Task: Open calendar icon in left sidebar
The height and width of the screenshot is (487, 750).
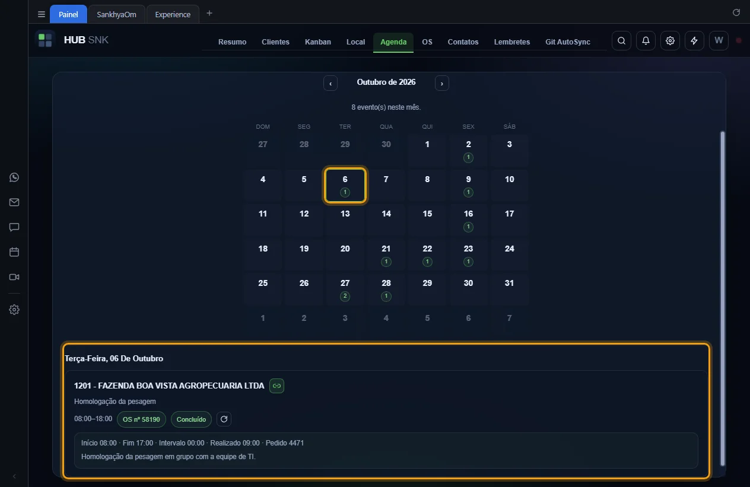Action: tap(14, 252)
